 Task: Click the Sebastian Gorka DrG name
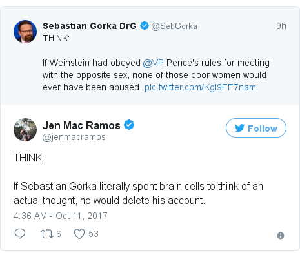[x=90, y=26]
